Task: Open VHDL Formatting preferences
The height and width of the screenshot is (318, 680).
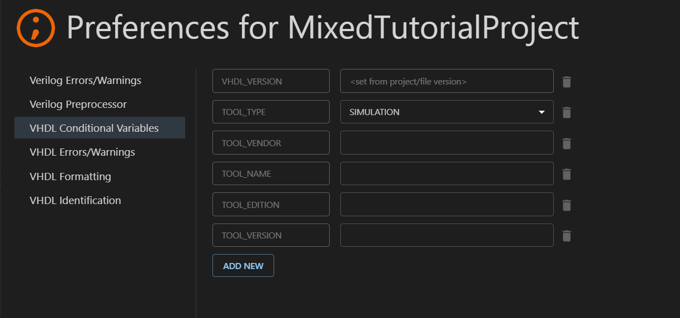Action: [x=70, y=176]
